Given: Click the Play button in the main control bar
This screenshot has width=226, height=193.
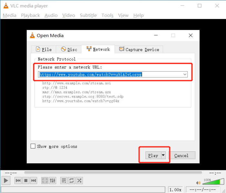Looking at the screenshot, I should pyautogui.click(x=6, y=180).
